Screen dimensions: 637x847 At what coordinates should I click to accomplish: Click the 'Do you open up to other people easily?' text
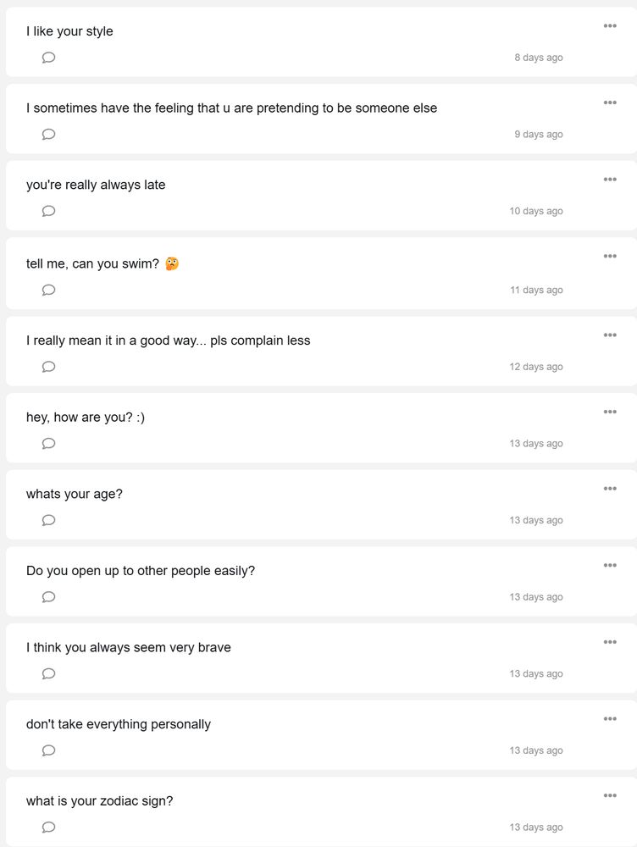click(141, 571)
